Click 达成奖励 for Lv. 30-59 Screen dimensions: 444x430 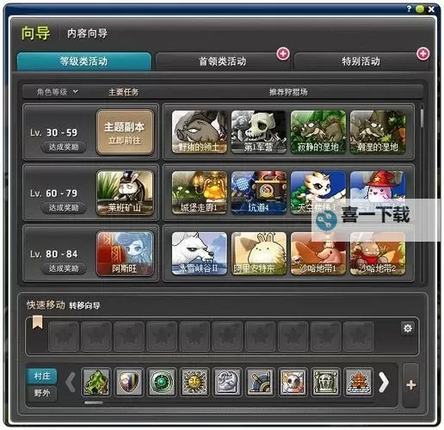pyautogui.click(x=64, y=147)
